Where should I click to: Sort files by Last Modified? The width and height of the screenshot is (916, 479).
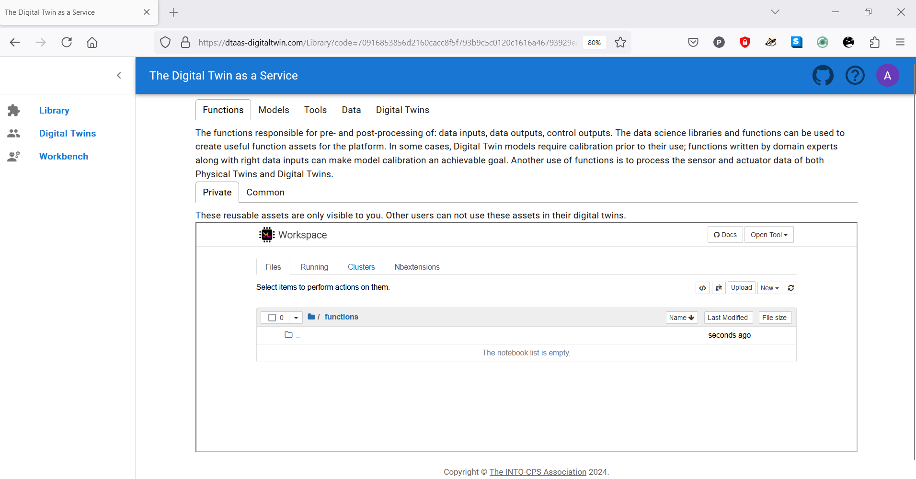click(728, 318)
